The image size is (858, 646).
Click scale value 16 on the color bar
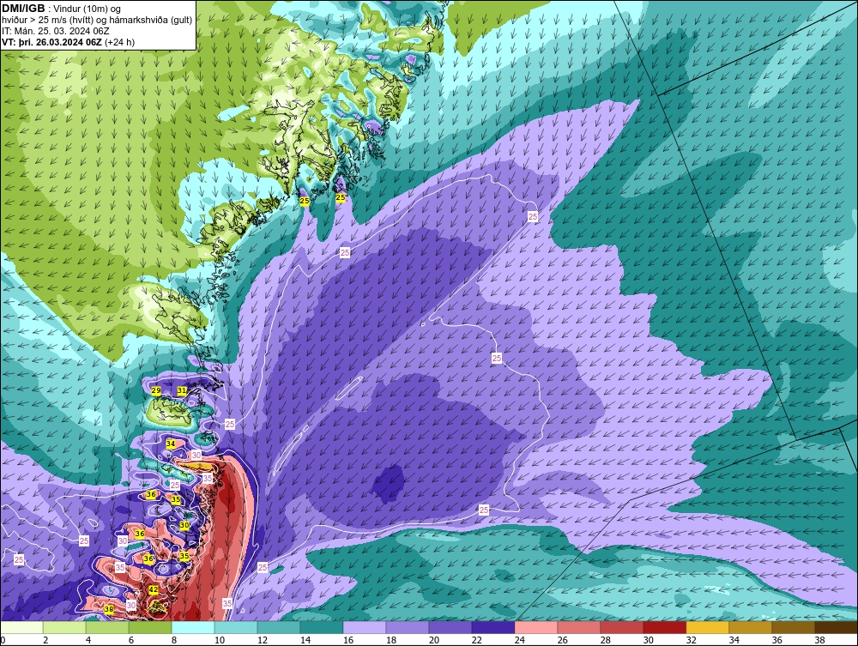pos(348,640)
